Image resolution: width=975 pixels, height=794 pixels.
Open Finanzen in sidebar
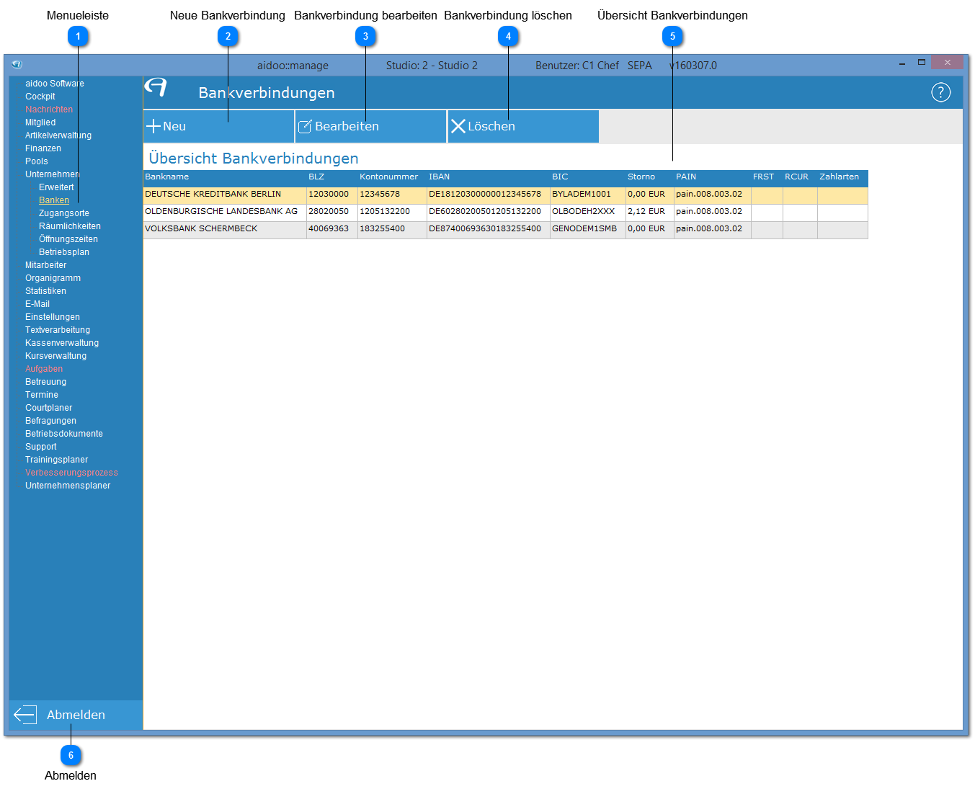coord(43,148)
